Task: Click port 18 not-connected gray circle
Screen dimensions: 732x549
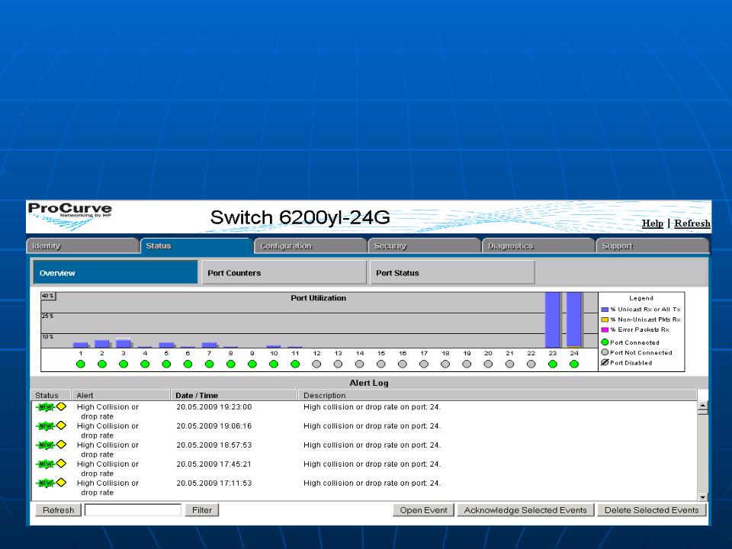Action: tap(445, 364)
